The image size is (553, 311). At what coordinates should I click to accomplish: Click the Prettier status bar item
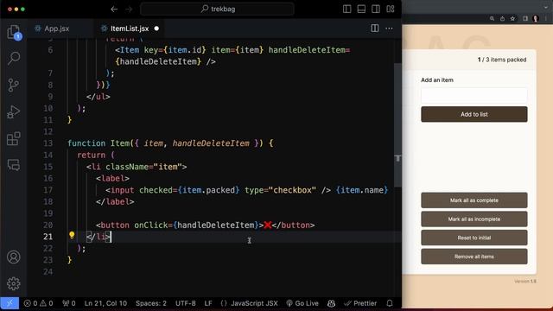tap(360, 303)
